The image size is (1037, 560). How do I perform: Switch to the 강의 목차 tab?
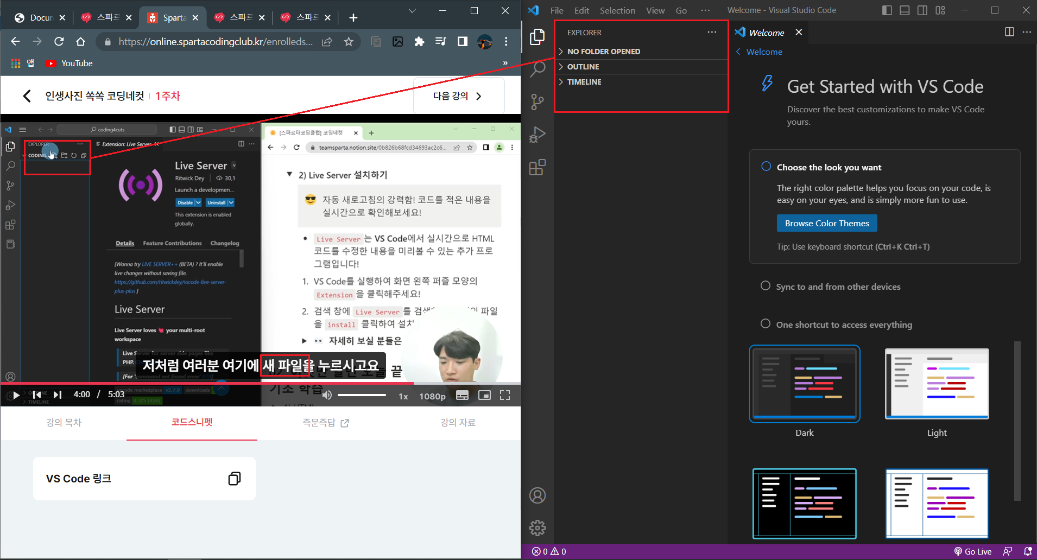point(64,423)
